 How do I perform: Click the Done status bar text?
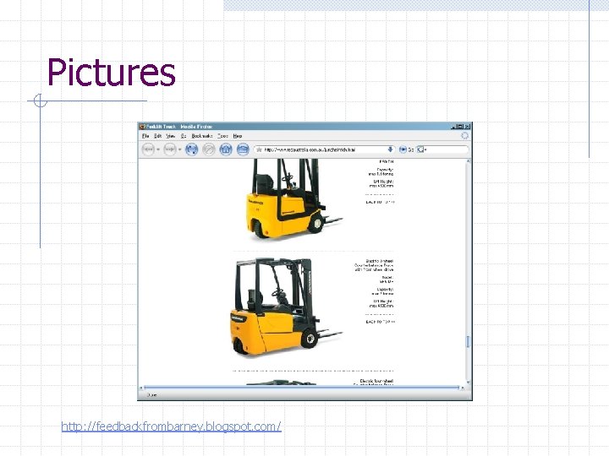[x=152, y=395]
